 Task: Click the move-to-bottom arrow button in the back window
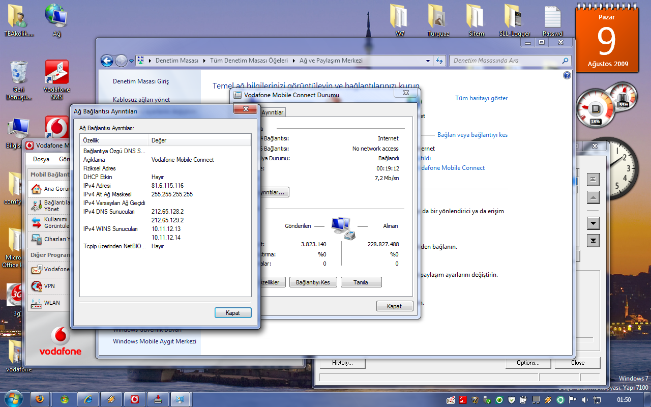coord(594,240)
